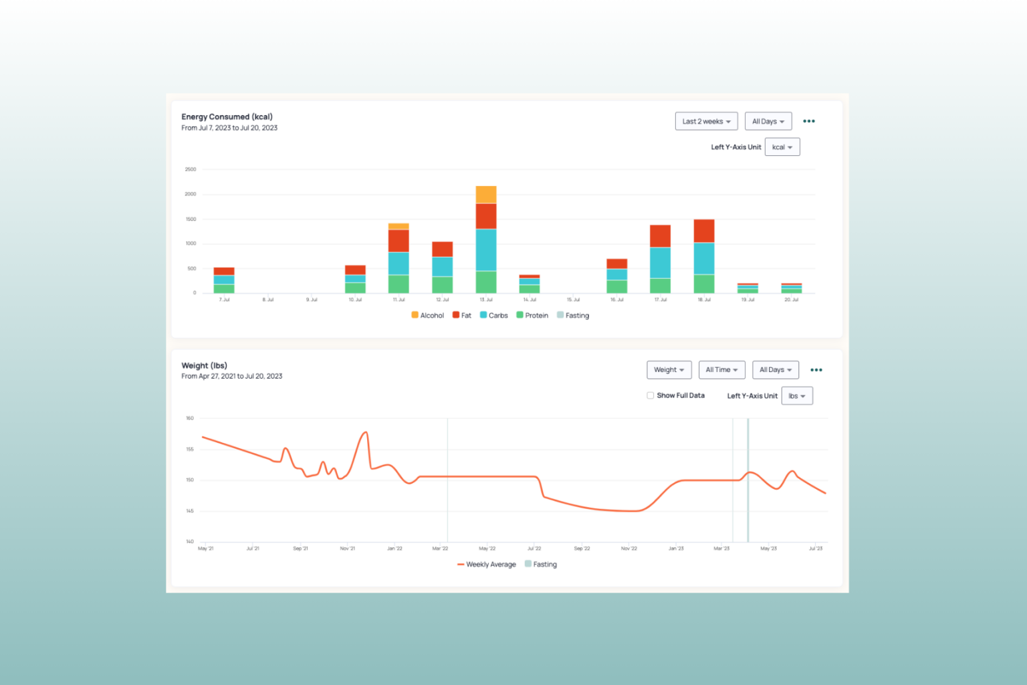The height and width of the screenshot is (685, 1027).
Task: Click the Fat legend color swatch
Action: coord(457,315)
